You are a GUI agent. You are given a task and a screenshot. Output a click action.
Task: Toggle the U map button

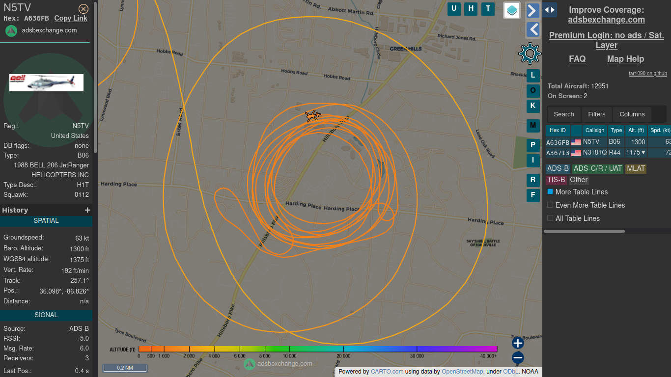pos(454,8)
